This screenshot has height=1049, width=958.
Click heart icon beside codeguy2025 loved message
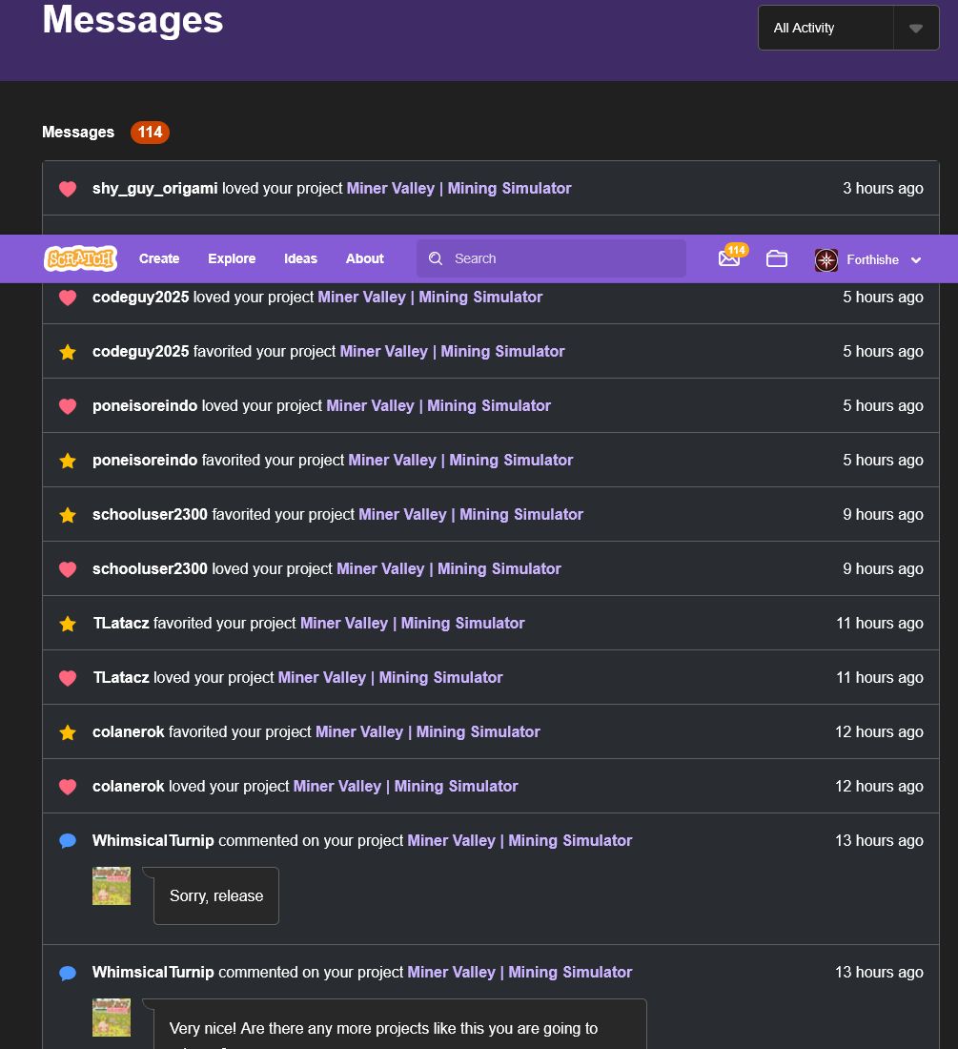tap(68, 298)
